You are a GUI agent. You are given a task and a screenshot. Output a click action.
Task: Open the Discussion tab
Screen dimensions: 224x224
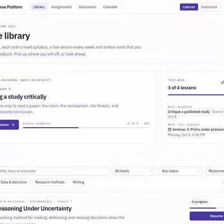pyautogui.click(x=87, y=7)
